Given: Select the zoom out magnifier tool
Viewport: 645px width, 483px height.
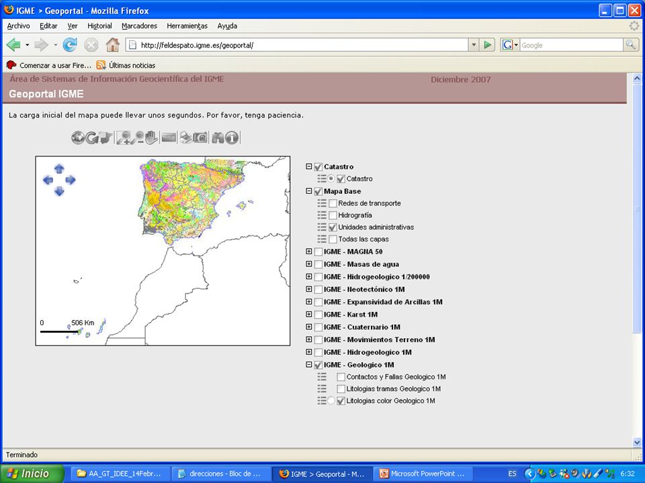Looking at the screenshot, I should (x=138, y=138).
